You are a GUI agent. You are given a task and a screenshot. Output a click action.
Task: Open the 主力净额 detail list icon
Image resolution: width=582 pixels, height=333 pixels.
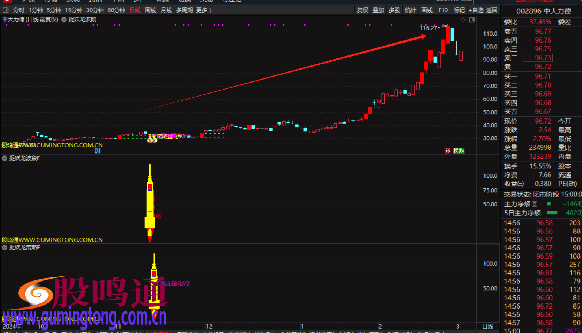coord(535,204)
